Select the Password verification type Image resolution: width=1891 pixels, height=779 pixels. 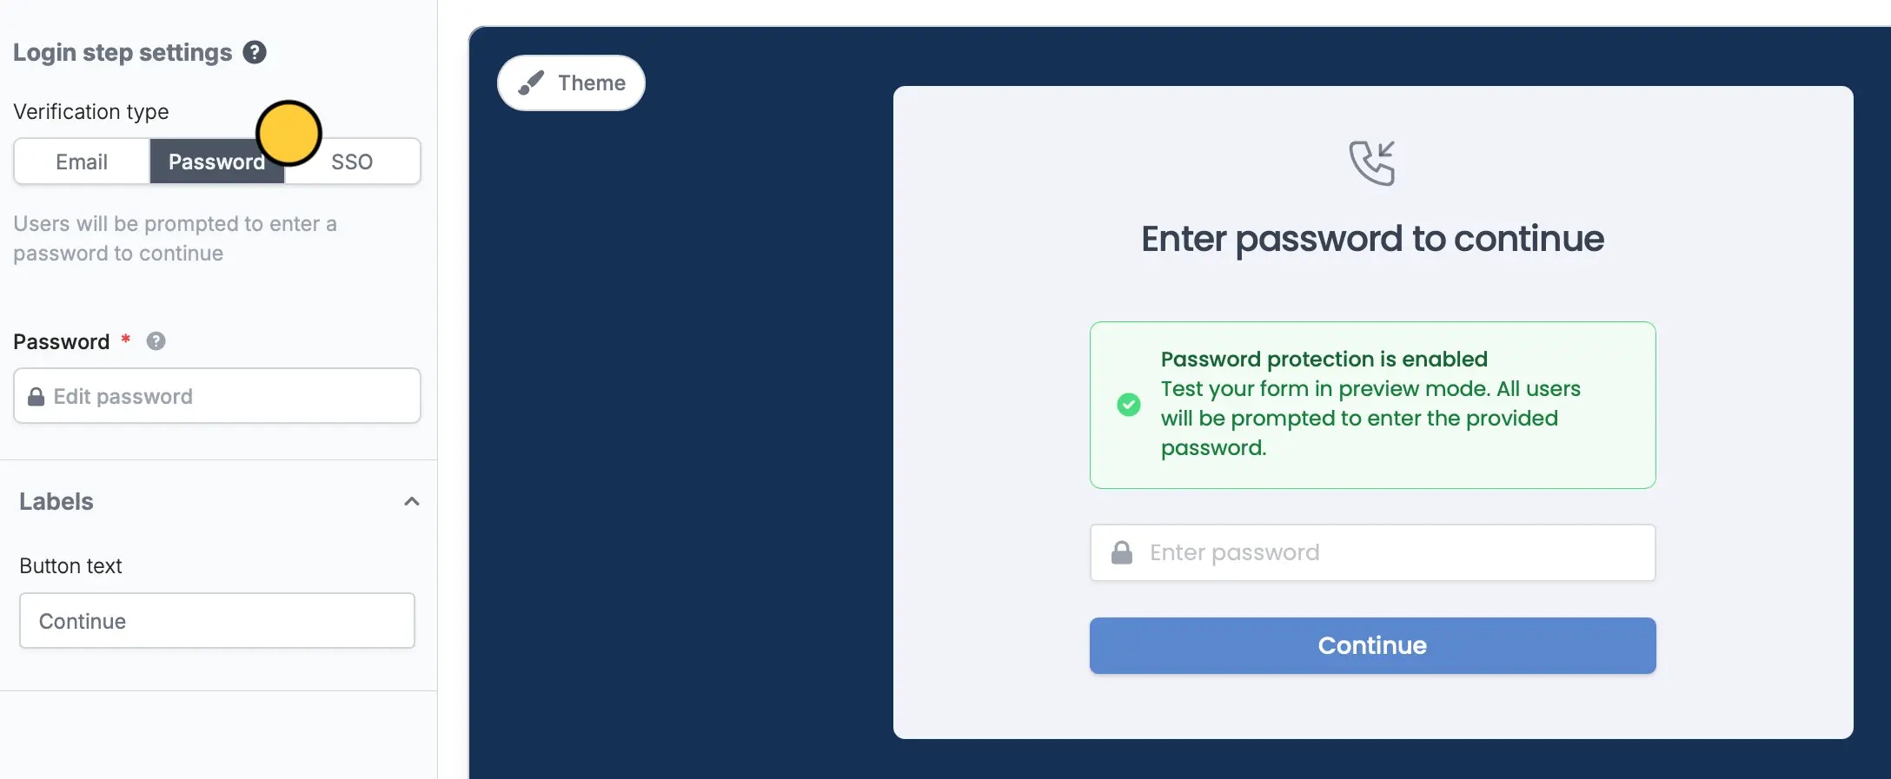(216, 162)
